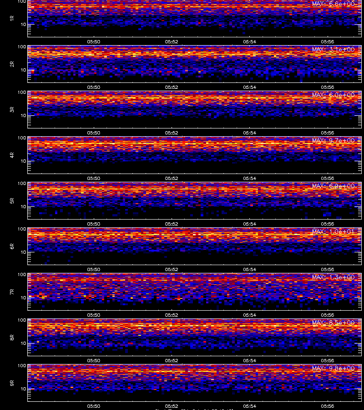Click the '100' y-axis label of panel 2R
Image resolution: width=364 pixels, height=410 pixels.
22,47
